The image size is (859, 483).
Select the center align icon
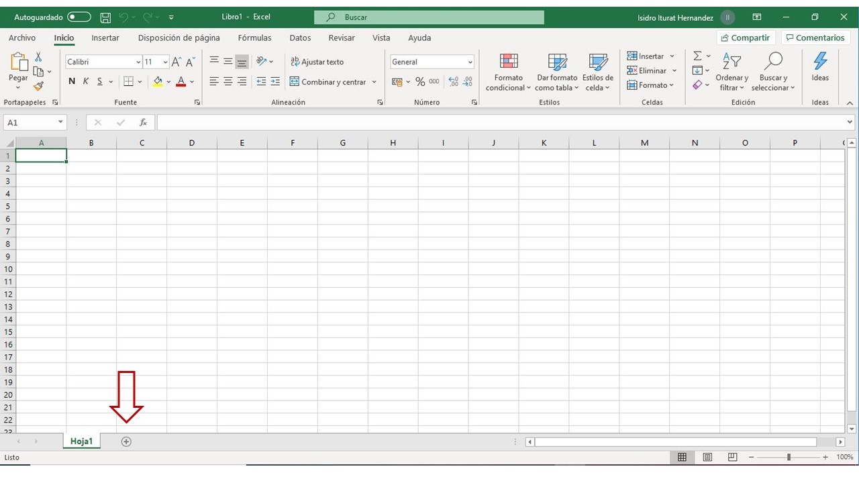227,81
